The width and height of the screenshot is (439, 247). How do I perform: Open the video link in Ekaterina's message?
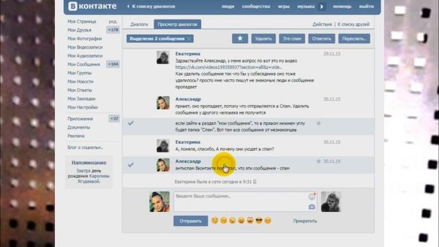[228, 67]
